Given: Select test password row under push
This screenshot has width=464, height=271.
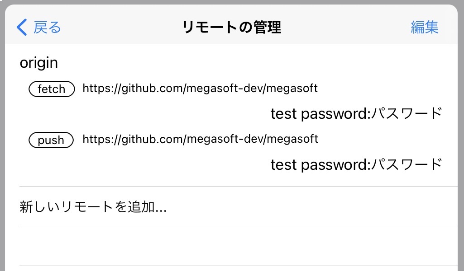Looking at the screenshot, I should coord(356,164).
